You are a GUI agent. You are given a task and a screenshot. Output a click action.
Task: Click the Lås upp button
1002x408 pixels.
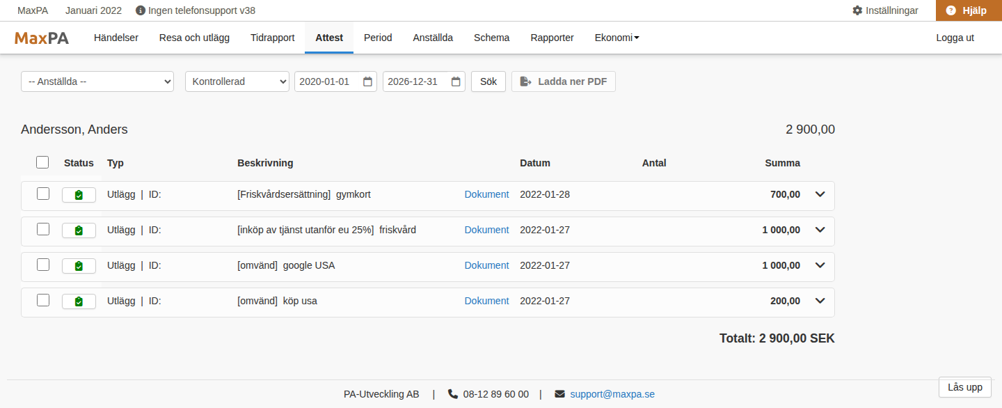965,387
